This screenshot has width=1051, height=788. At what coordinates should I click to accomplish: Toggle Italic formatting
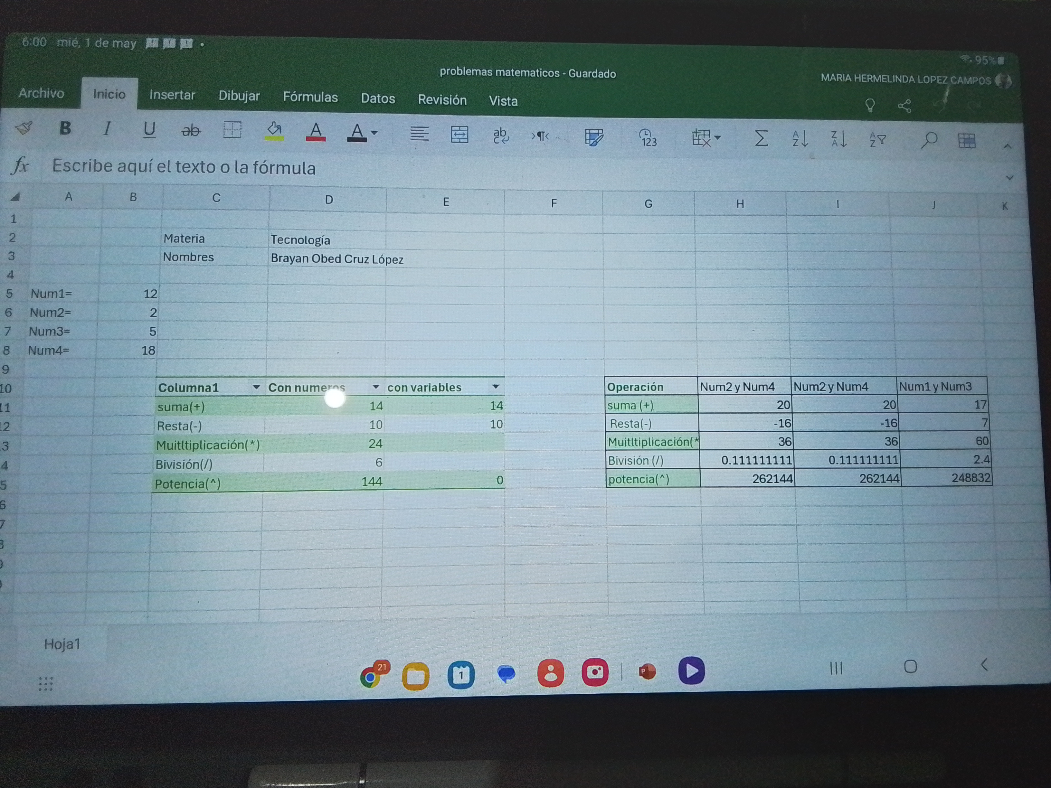point(107,129)
